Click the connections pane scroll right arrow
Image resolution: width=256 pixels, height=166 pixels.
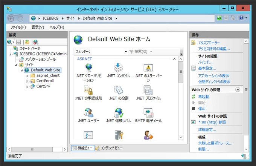(65, 149)
